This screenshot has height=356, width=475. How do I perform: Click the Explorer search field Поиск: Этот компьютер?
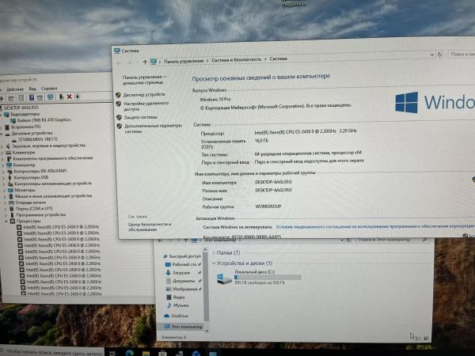(393, 240)
